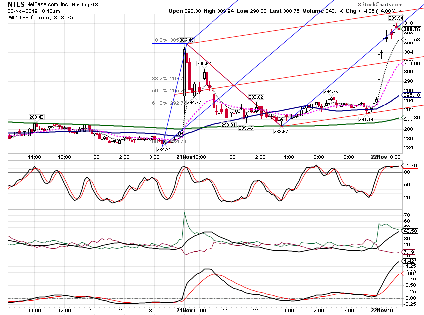This screenshot has height=315, width=424.
Task: Click the magenta 301.66 moving average tag
Action: pyautogui.click(x=412, y=64)
